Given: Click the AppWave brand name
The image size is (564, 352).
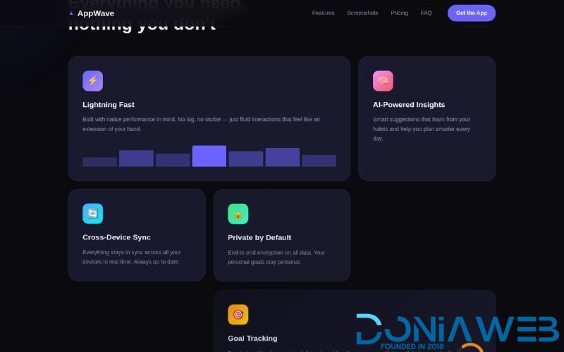Looking at the screenshot, I should (x=96, y=13).
